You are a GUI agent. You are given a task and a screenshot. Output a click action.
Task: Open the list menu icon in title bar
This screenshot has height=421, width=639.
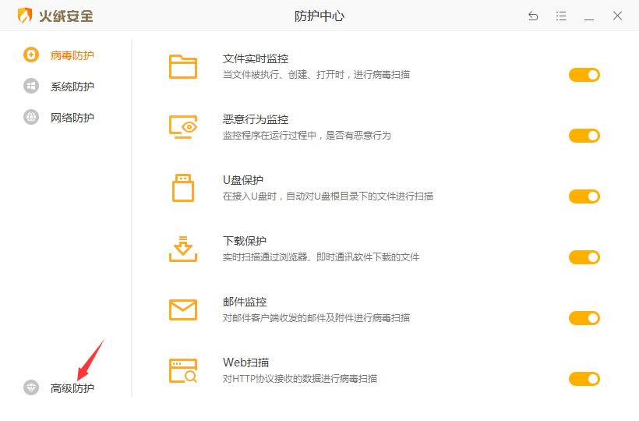coord(561,16)
